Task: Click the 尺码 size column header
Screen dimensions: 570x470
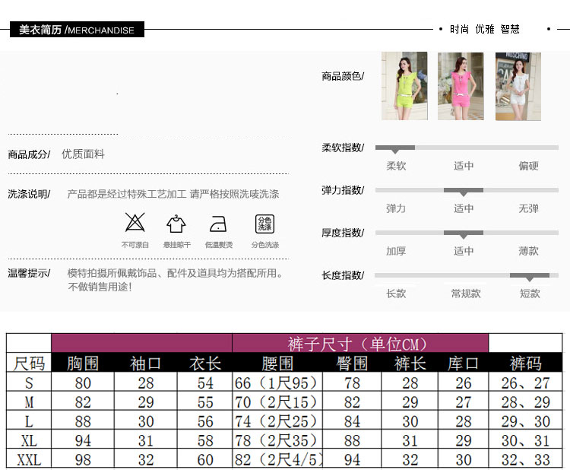Action: coord(29,363)
